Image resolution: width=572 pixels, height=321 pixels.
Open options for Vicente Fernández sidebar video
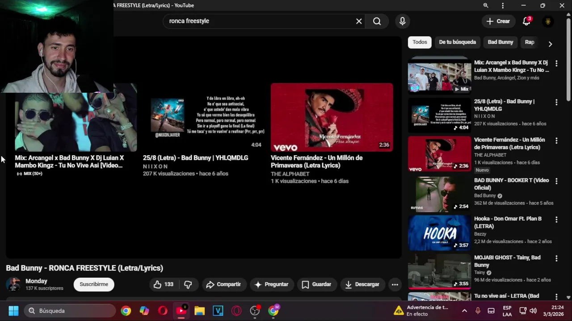click(556, 140)
